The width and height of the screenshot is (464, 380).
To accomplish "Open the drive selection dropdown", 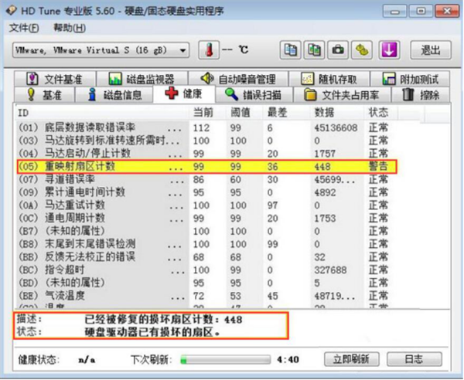I will (x=101, y=50).
